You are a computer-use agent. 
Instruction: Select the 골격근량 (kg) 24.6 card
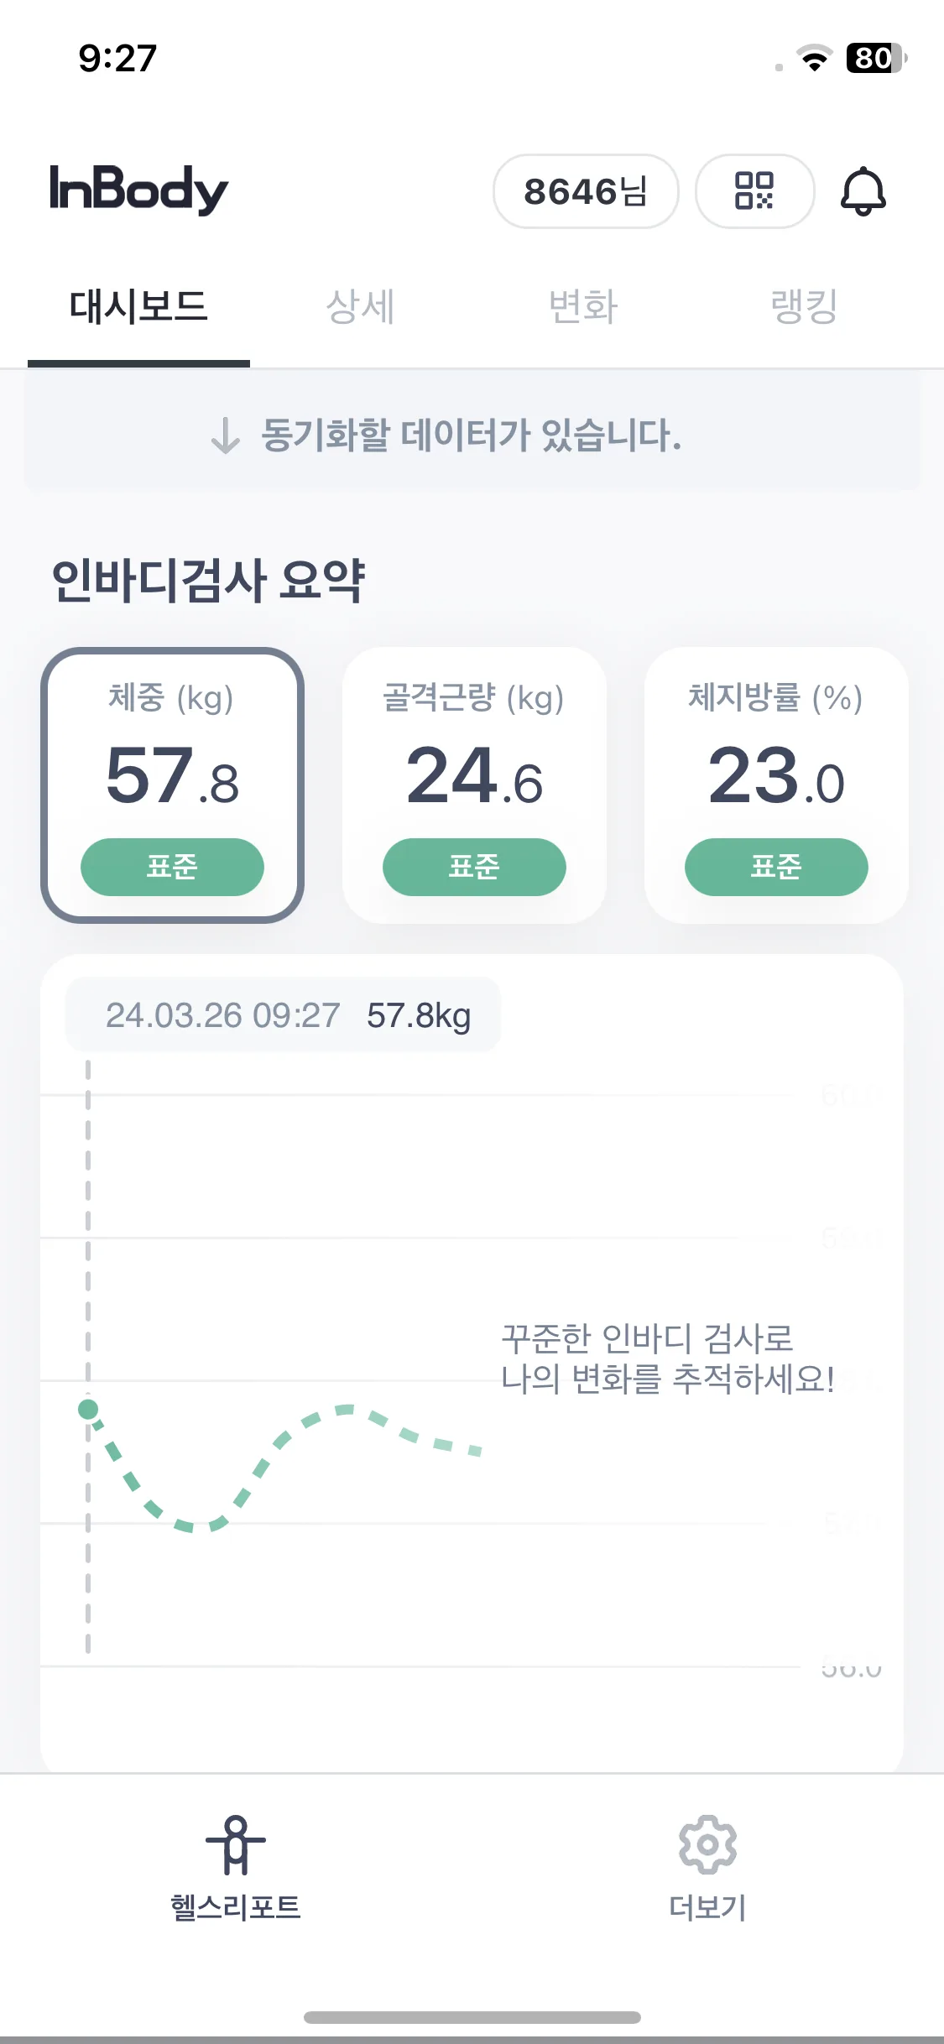click(x=474, y=785)
